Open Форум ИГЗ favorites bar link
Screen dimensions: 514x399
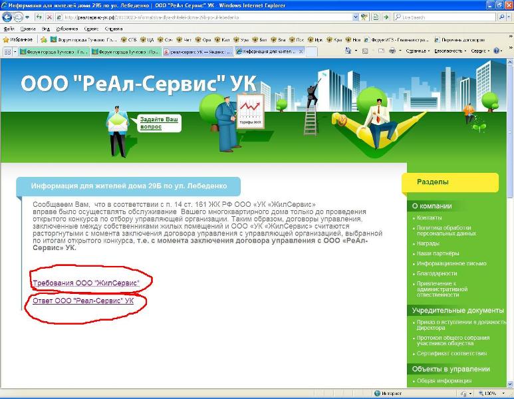396,40
